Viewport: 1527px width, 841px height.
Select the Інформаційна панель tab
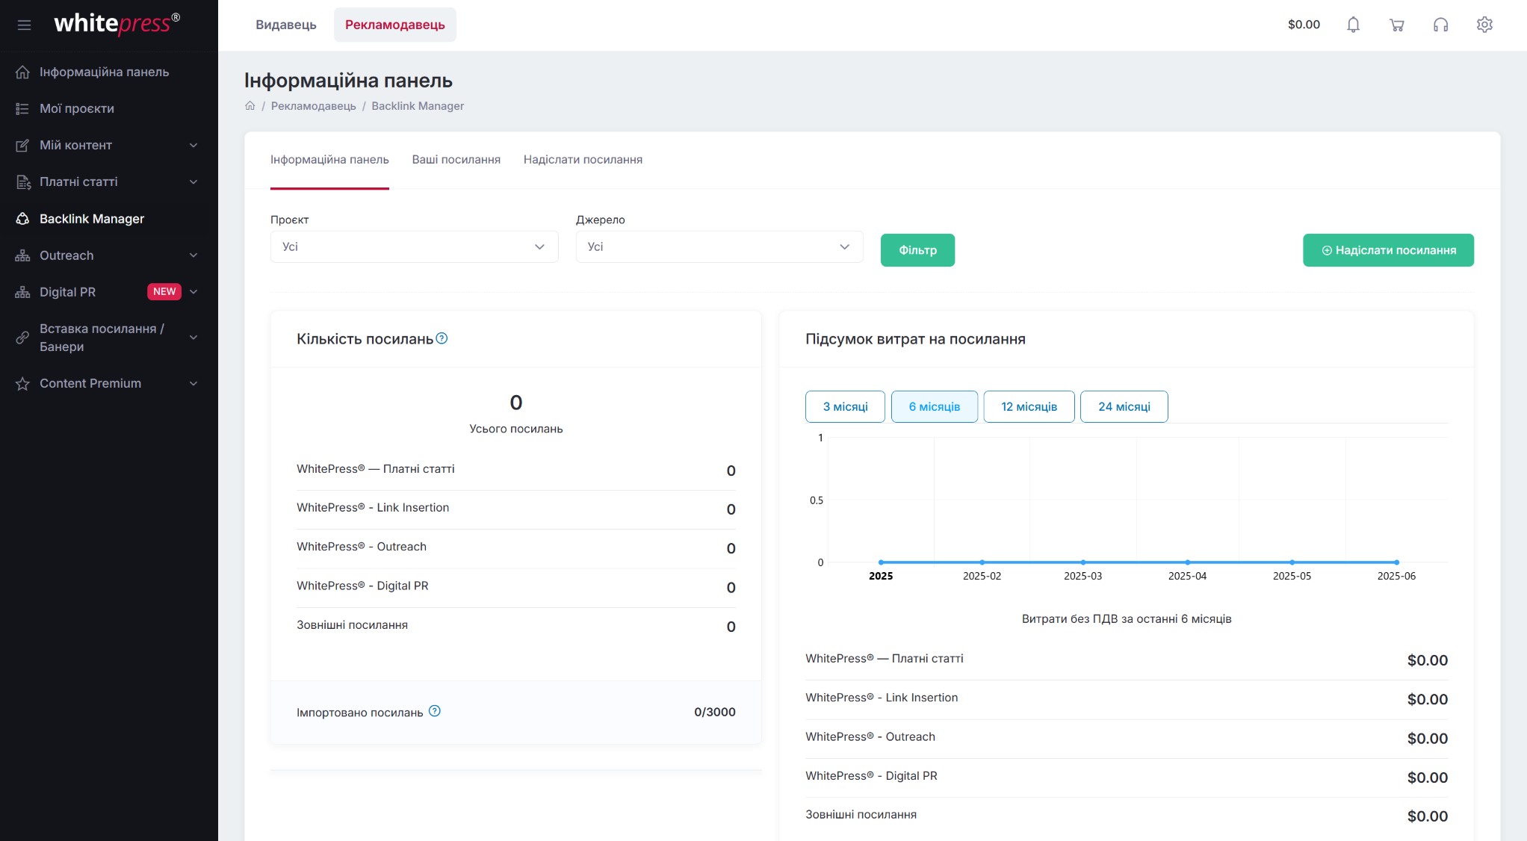pos(329,160)
